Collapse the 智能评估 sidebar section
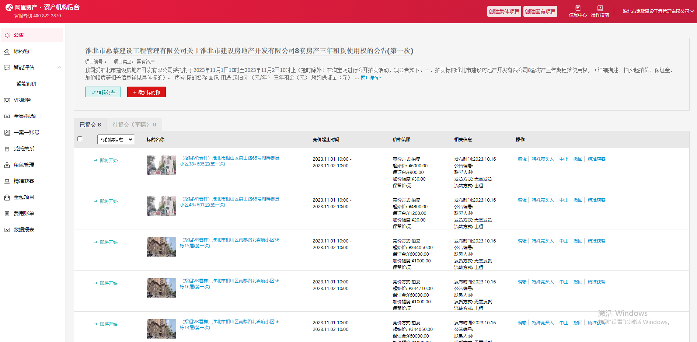The width and height of the screenshot is (697, 342). coord(59,67)
